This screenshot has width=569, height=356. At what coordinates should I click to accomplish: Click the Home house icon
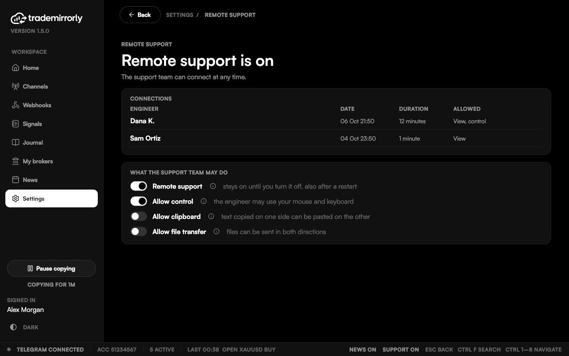click(16, 68)
